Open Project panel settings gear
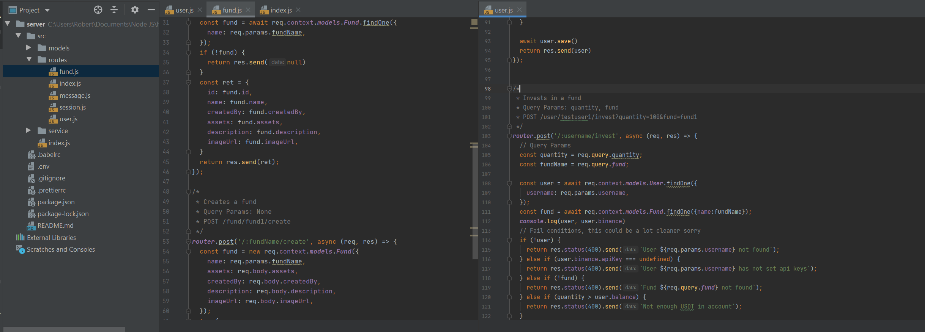 pyautogui.click(x=135, y=10)
